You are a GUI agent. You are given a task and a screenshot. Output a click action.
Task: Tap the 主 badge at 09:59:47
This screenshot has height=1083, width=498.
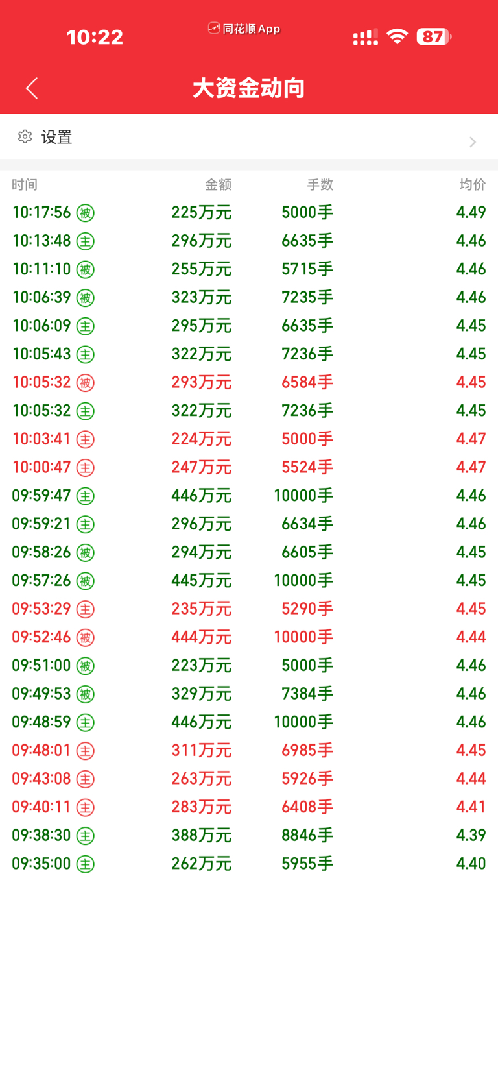pos(86,496)
